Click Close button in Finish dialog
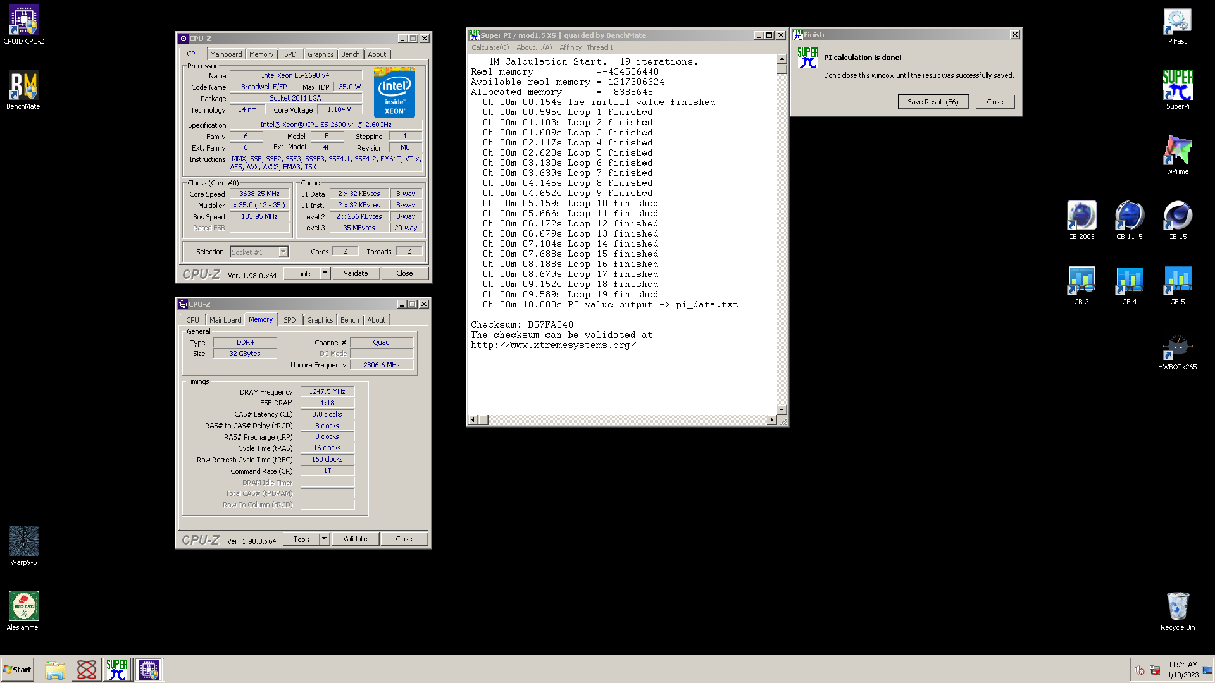 995,102
